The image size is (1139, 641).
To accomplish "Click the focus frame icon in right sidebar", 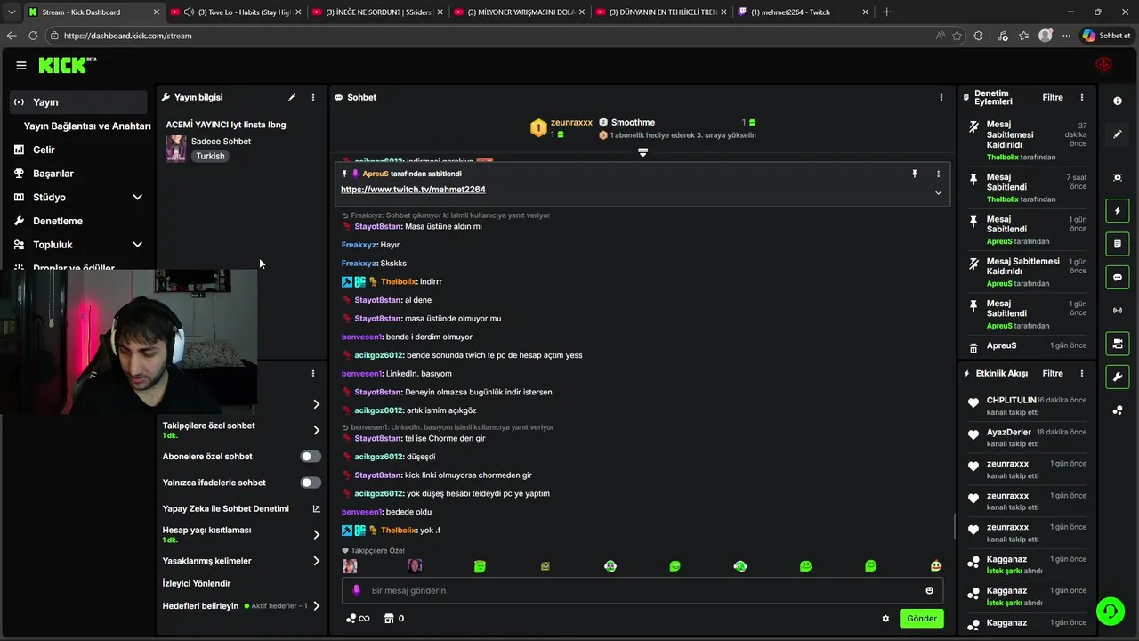I will click(1118, 177).
